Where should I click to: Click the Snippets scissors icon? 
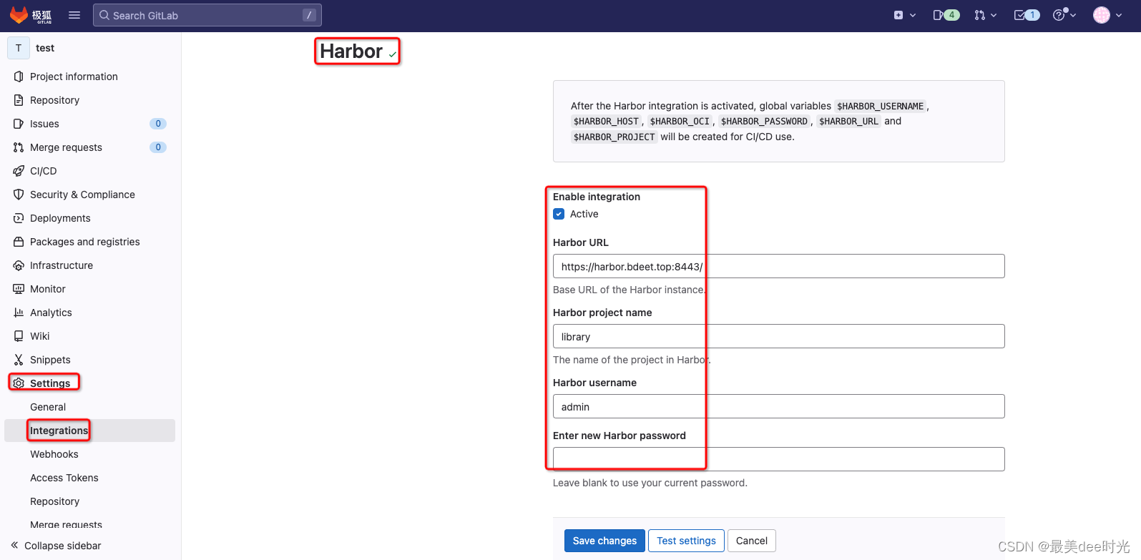[19, 360]
